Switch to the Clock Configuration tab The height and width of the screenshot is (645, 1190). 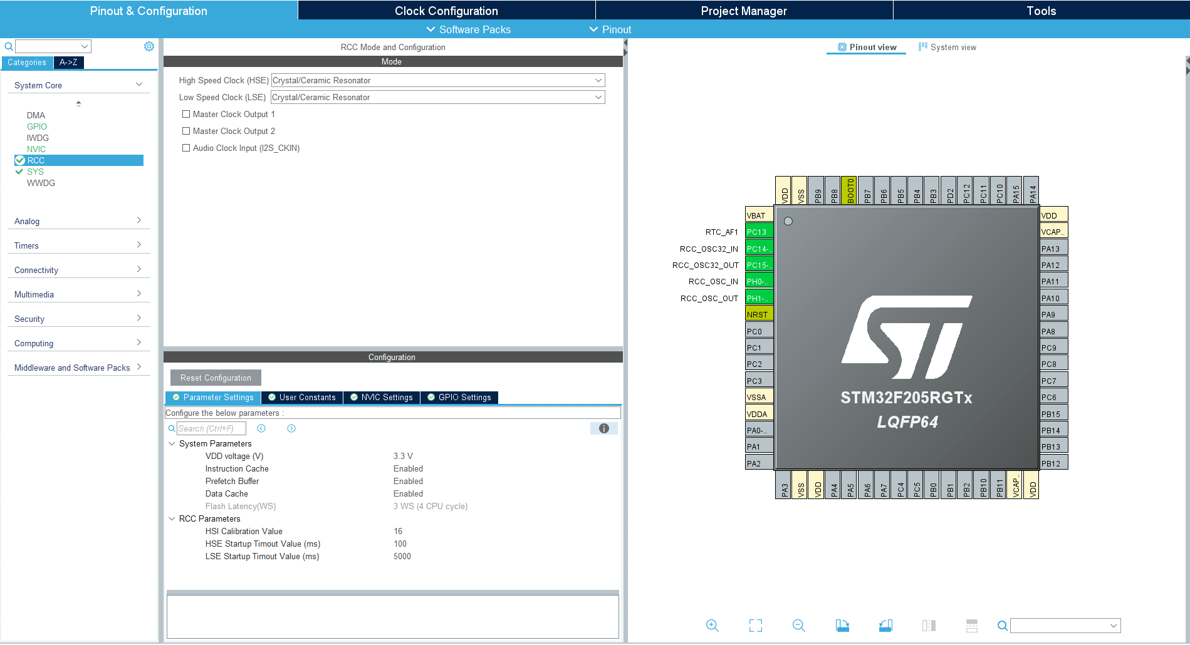[x=446, y=10]
